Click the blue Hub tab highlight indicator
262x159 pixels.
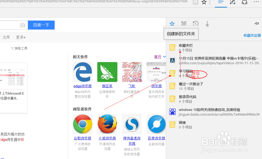(x=221, y=7)
